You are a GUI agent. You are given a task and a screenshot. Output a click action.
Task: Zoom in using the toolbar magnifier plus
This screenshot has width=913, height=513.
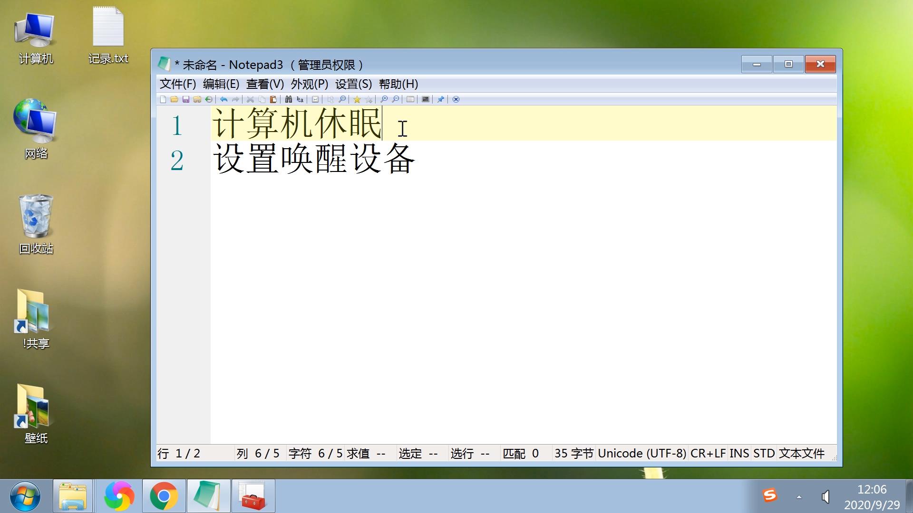point(384,99)
